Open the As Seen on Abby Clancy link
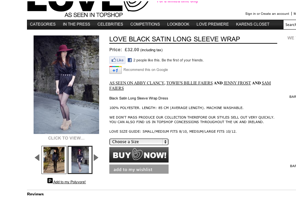296x197 pixels. click(137, 83)
